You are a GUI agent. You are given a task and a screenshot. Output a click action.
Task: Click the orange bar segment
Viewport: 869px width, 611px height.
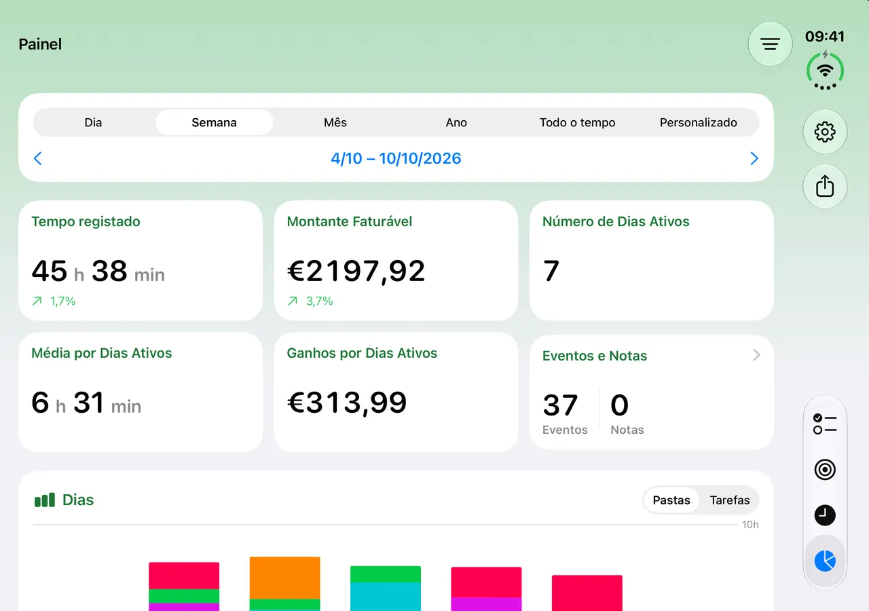(284, 578)
